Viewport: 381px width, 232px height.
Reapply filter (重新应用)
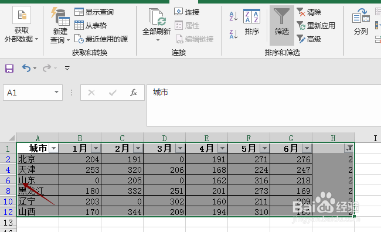click(316, 25)
